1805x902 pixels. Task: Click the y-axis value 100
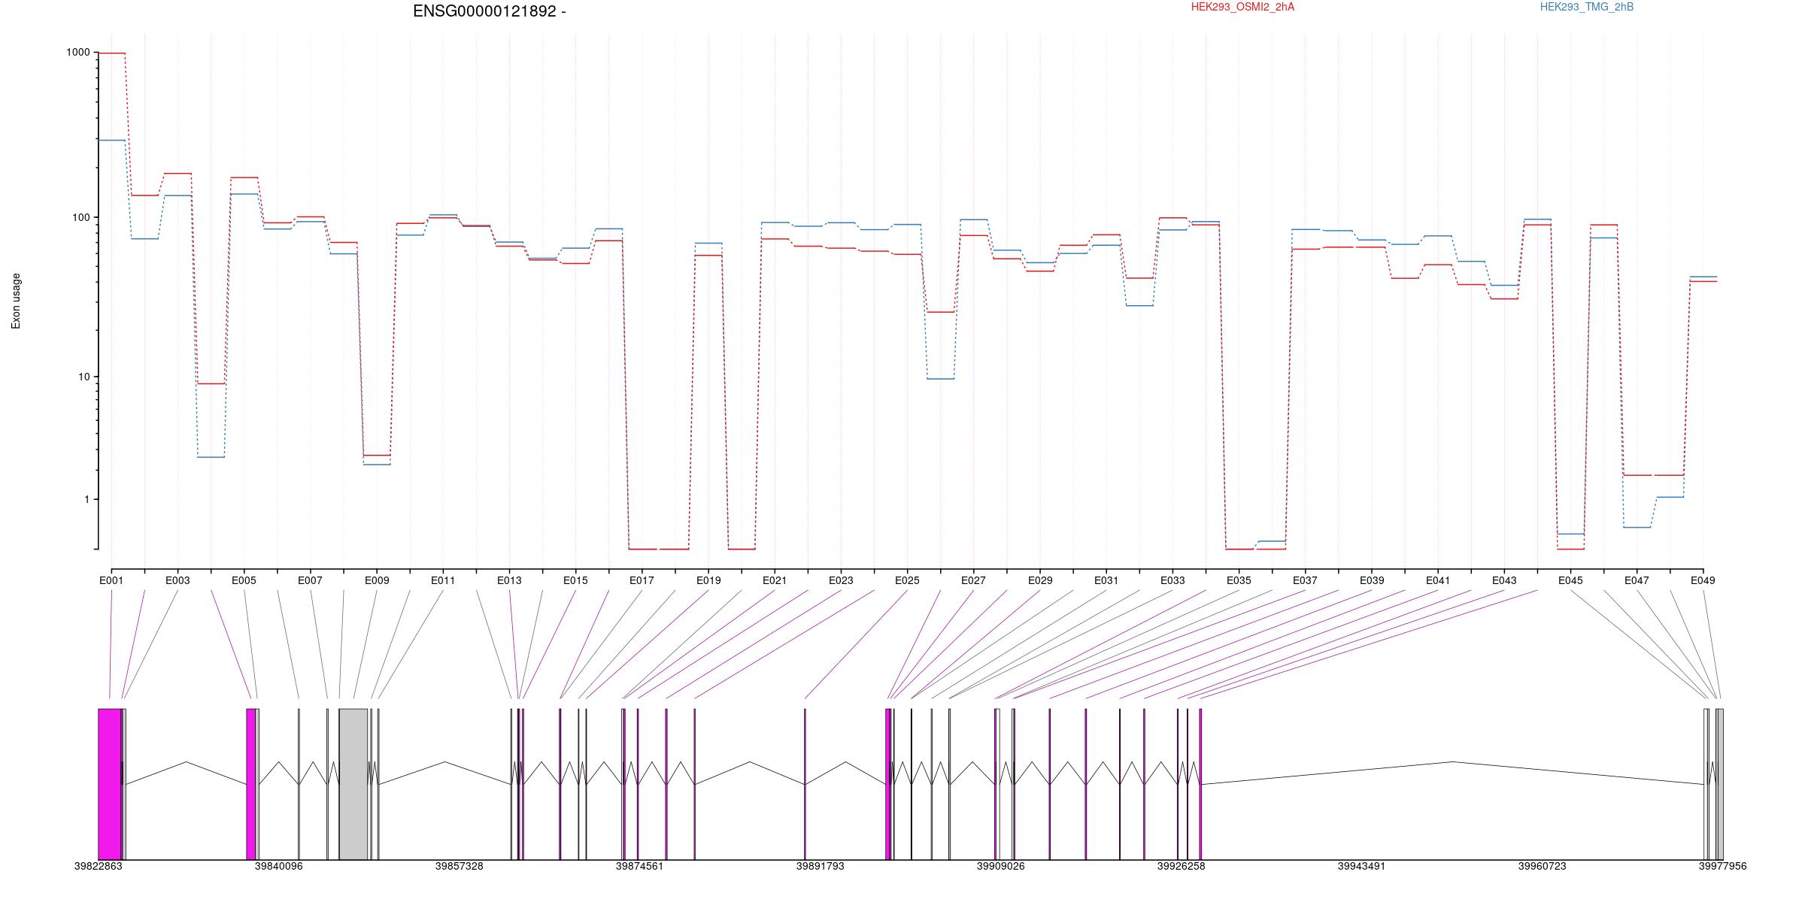(x=80, y=218)
